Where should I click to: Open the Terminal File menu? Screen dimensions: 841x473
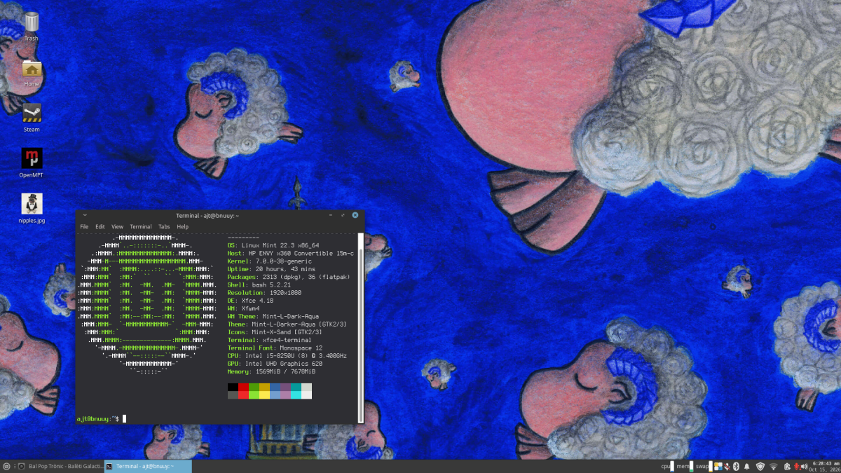click(84, 227)
